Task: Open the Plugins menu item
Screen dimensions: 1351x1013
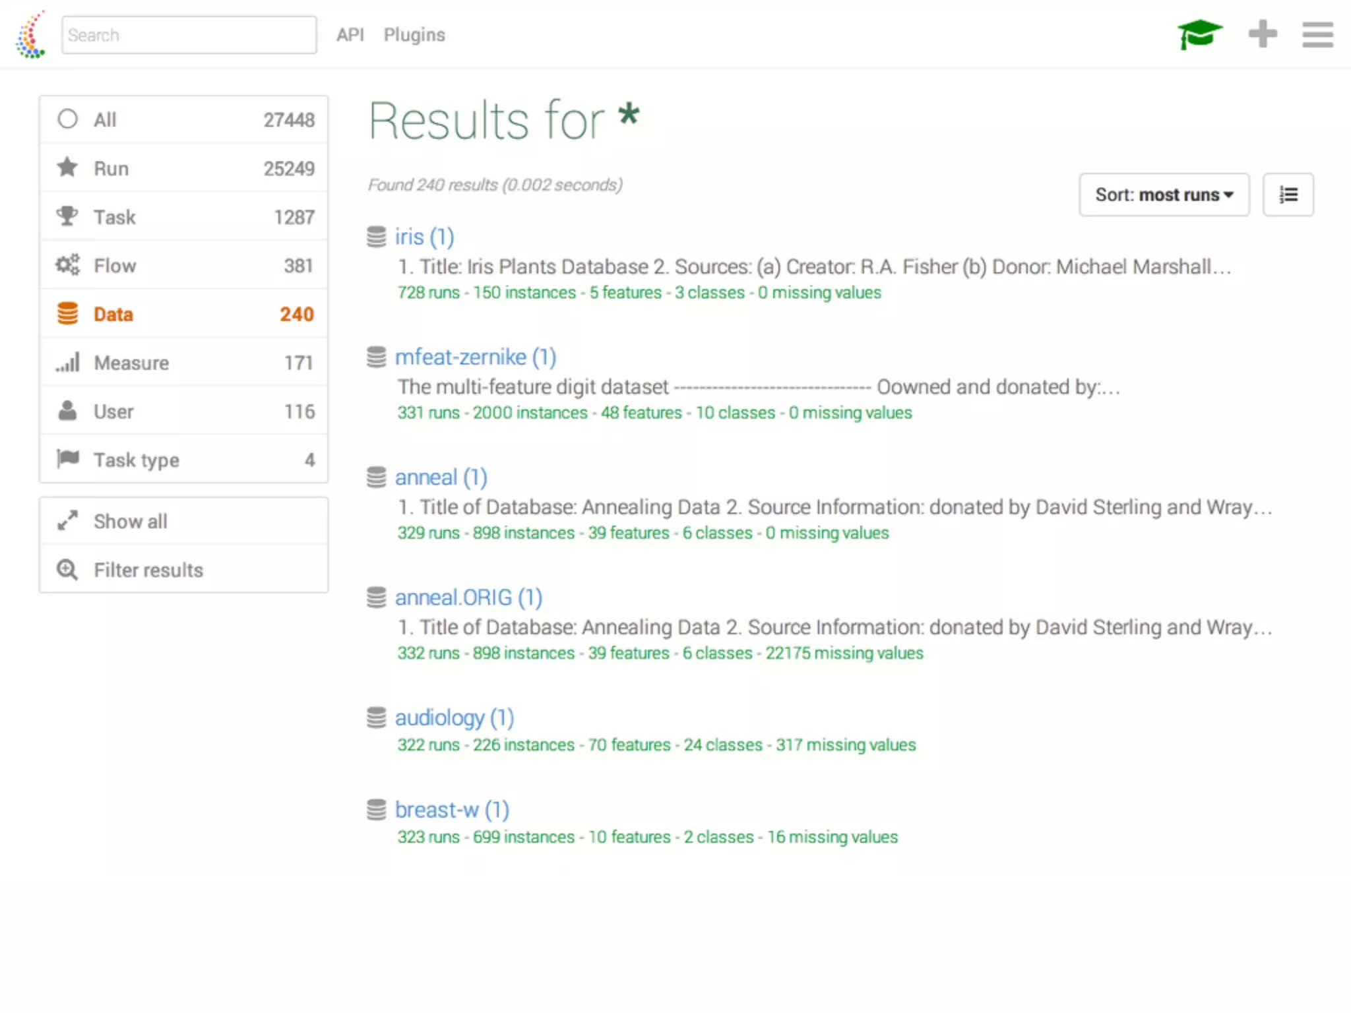Action: click(414, 35)
